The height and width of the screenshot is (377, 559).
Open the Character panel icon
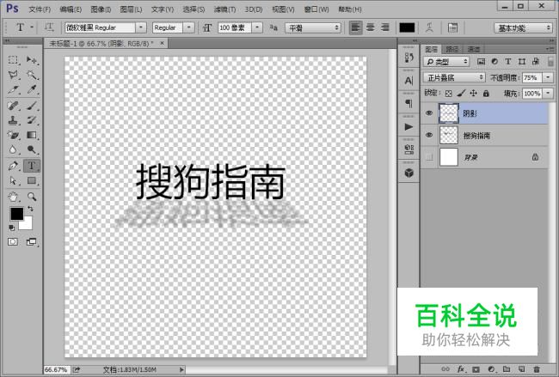point(408,81)
